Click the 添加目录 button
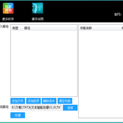 (33, 101)
